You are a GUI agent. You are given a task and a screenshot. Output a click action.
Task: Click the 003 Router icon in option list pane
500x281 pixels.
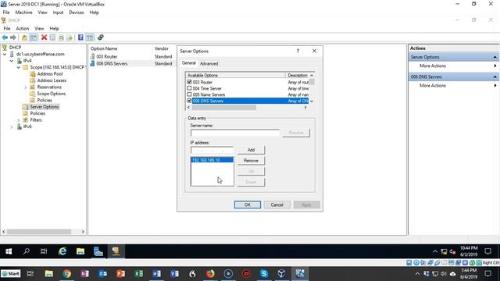point(92,56)
